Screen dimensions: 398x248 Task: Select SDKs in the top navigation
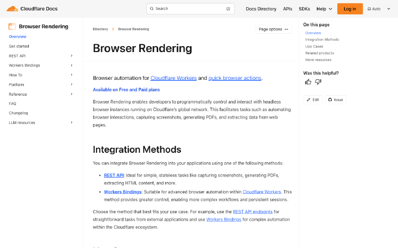(x=304, y=8)
